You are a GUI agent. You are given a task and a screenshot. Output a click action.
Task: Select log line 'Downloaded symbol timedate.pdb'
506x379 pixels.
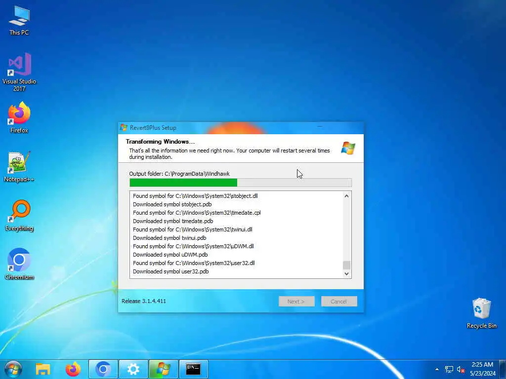[173, 221]
